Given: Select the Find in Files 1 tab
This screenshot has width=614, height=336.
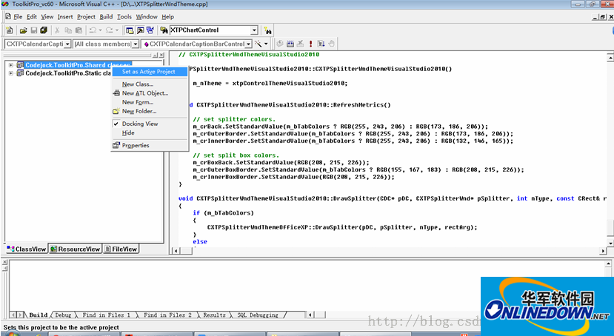Looking at the screenshot, I should point(106,315).
